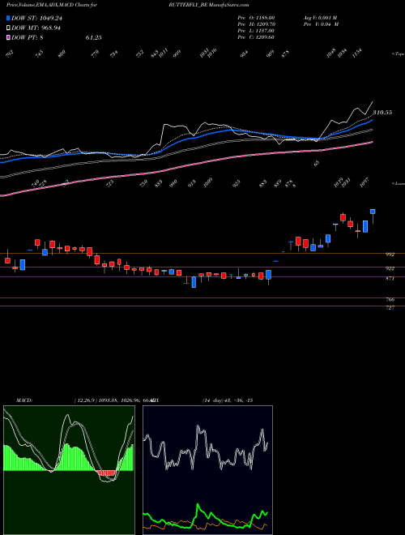
Task: Click the 61.25 value beside DOW PT
Action: [94, 37]
